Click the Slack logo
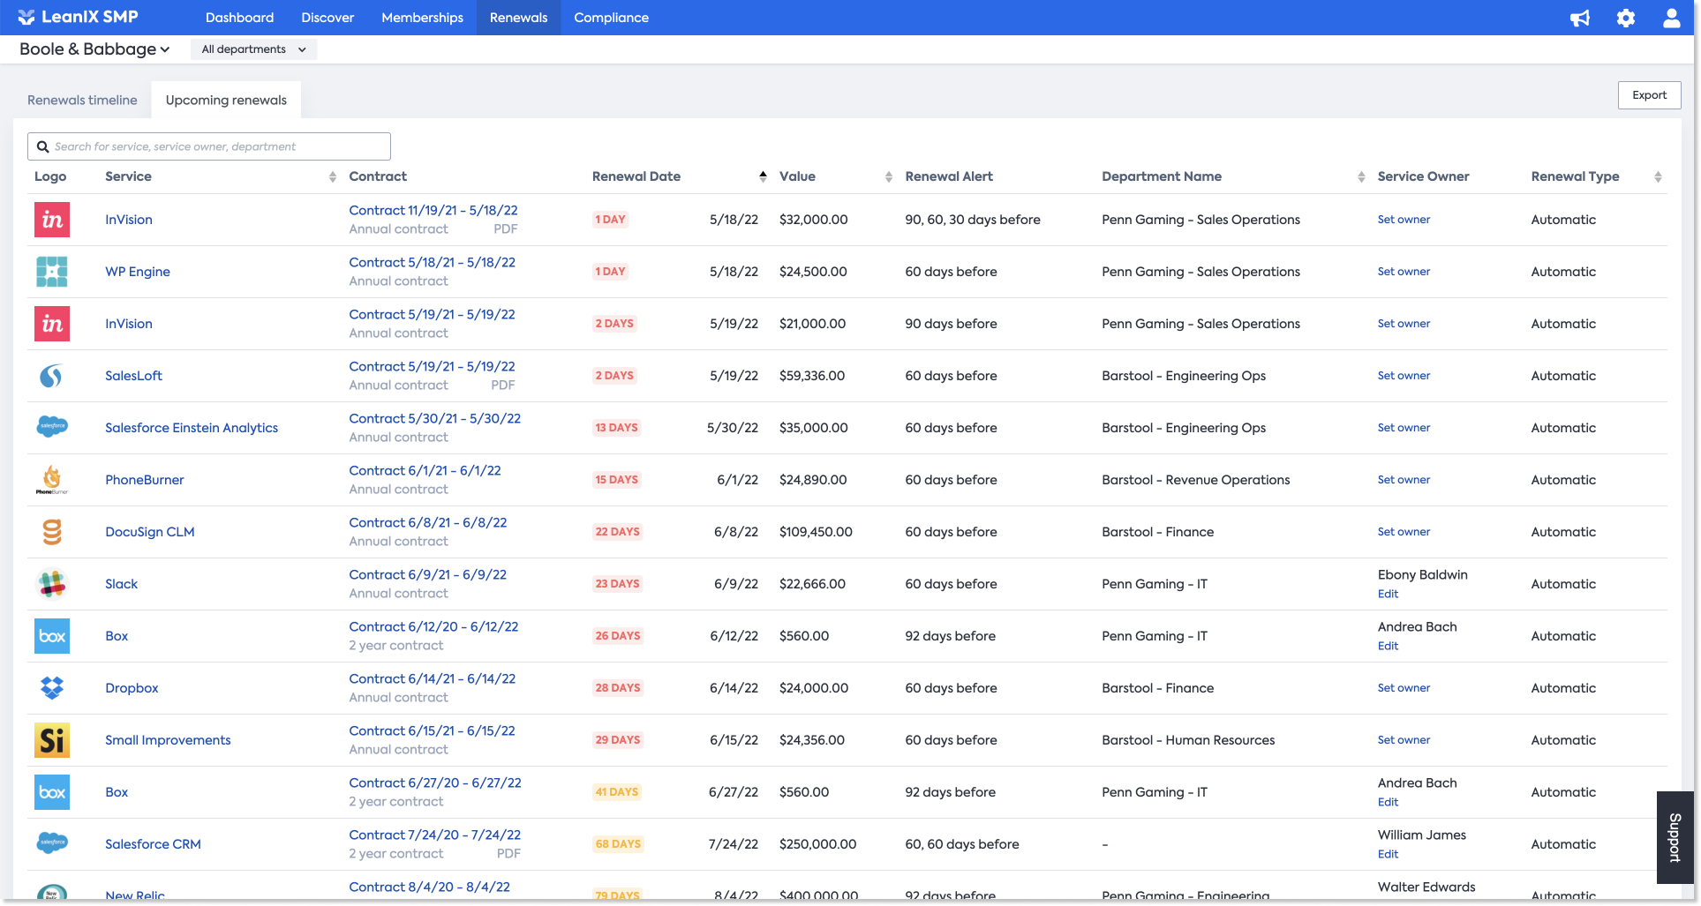 (x=52, y=584)
